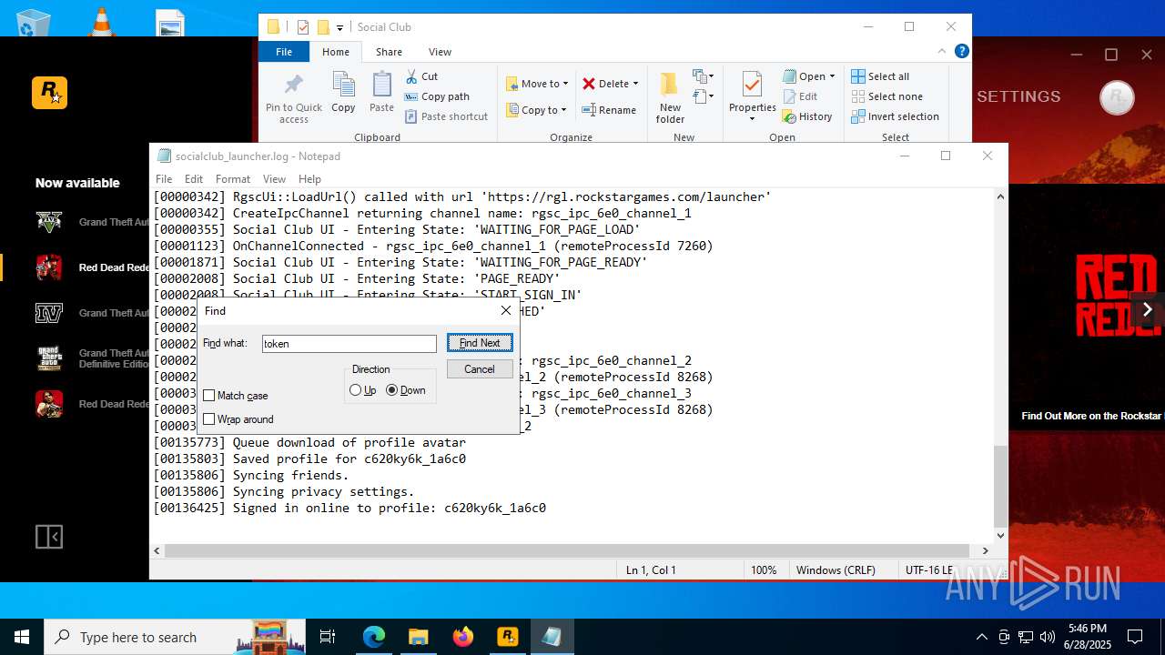Open the File tab in Explorer

point(284,52)
